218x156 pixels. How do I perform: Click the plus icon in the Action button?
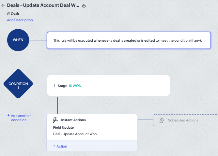(x=54, y=146)
